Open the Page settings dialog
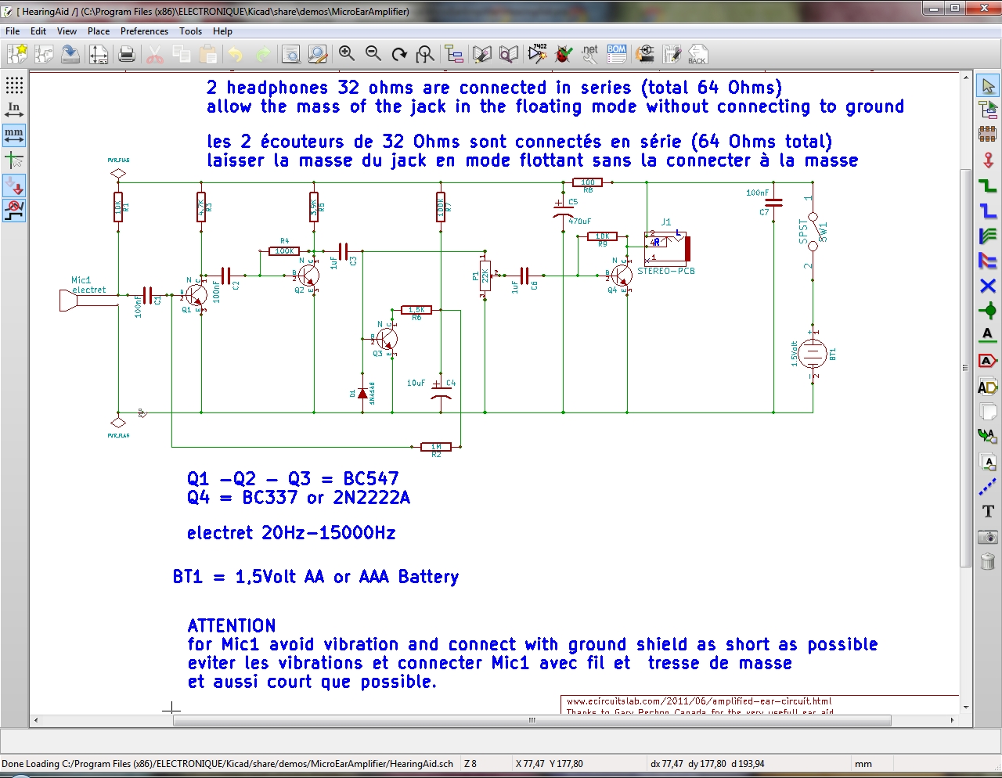This screenshot has height=778, width=1002. [99, 54]
